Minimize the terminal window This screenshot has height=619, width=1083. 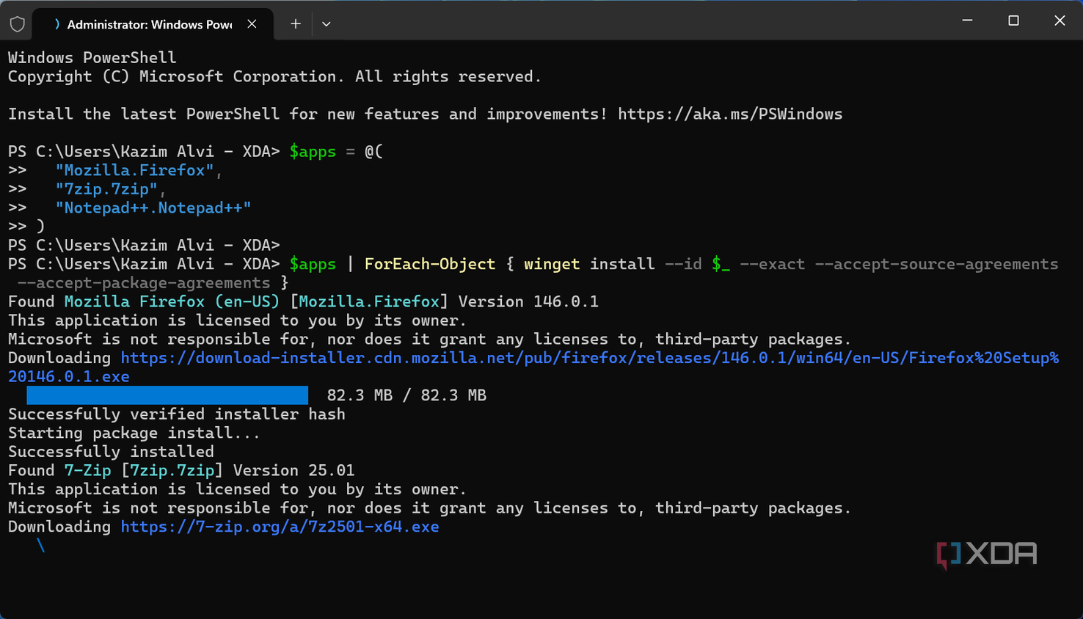point(967,21)
